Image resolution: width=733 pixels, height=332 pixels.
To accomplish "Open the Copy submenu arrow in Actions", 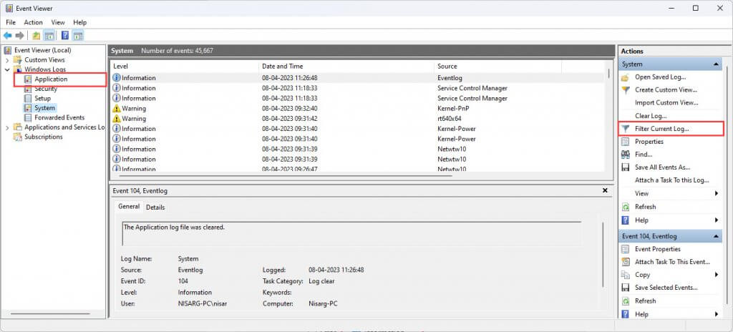I will (x=717, y=275).
